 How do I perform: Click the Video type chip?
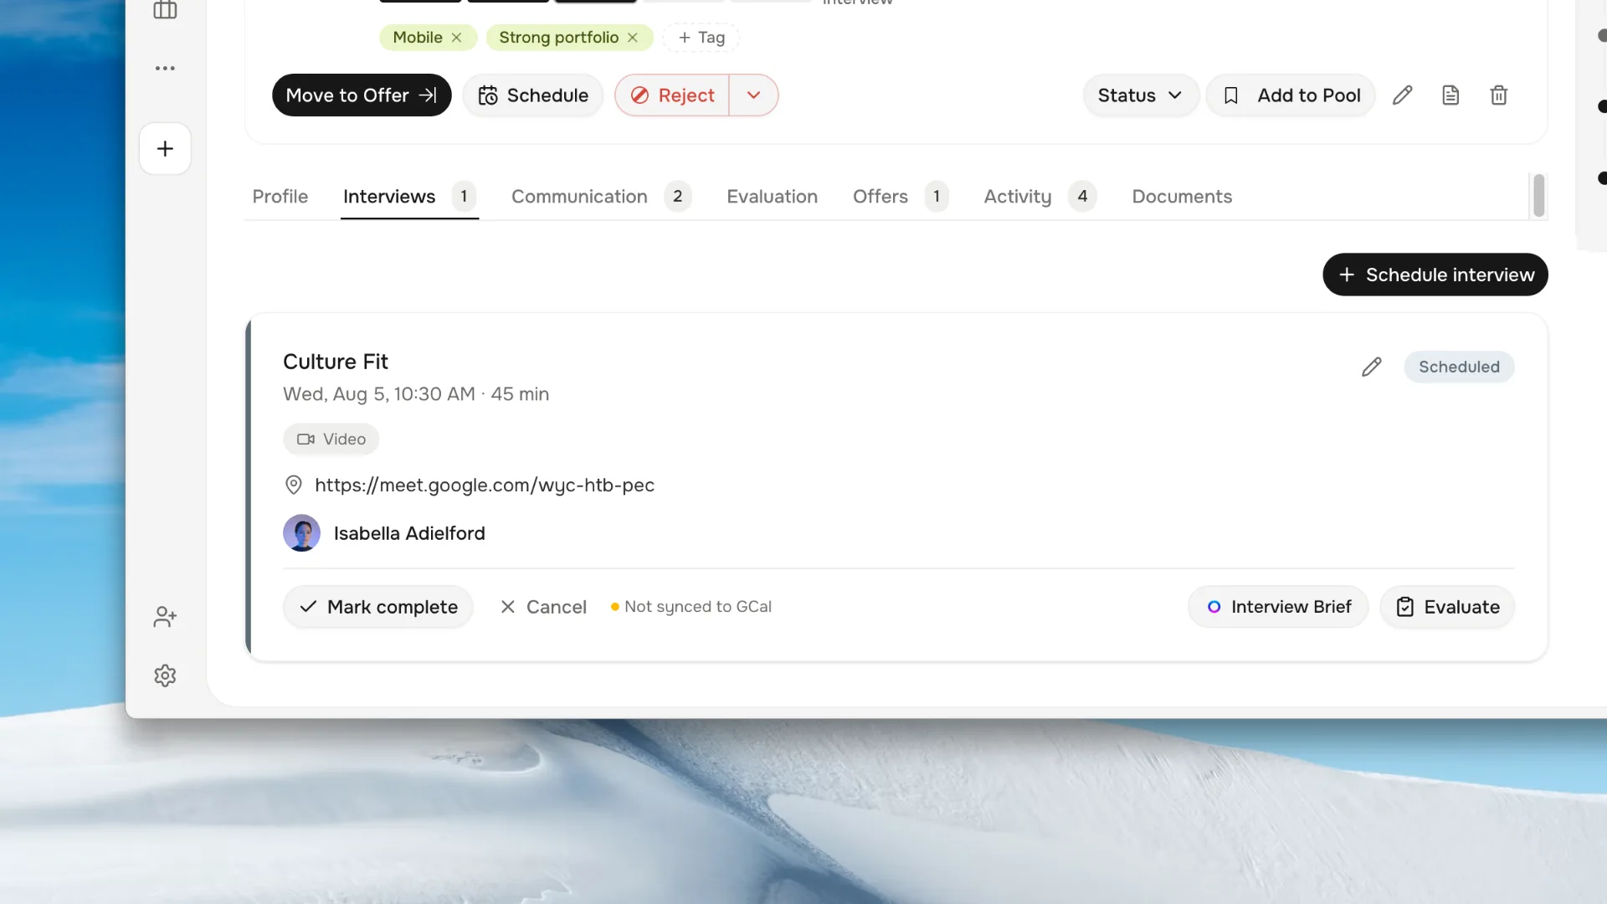[x=331, y=439]
